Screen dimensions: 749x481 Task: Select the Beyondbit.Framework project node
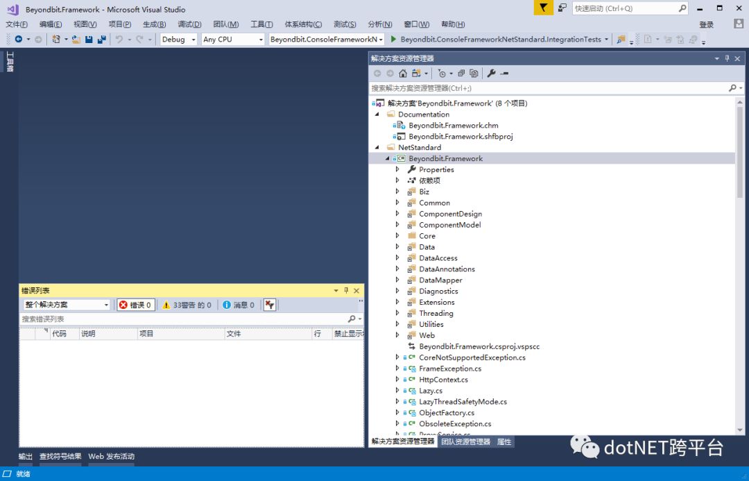coord(446,158)
